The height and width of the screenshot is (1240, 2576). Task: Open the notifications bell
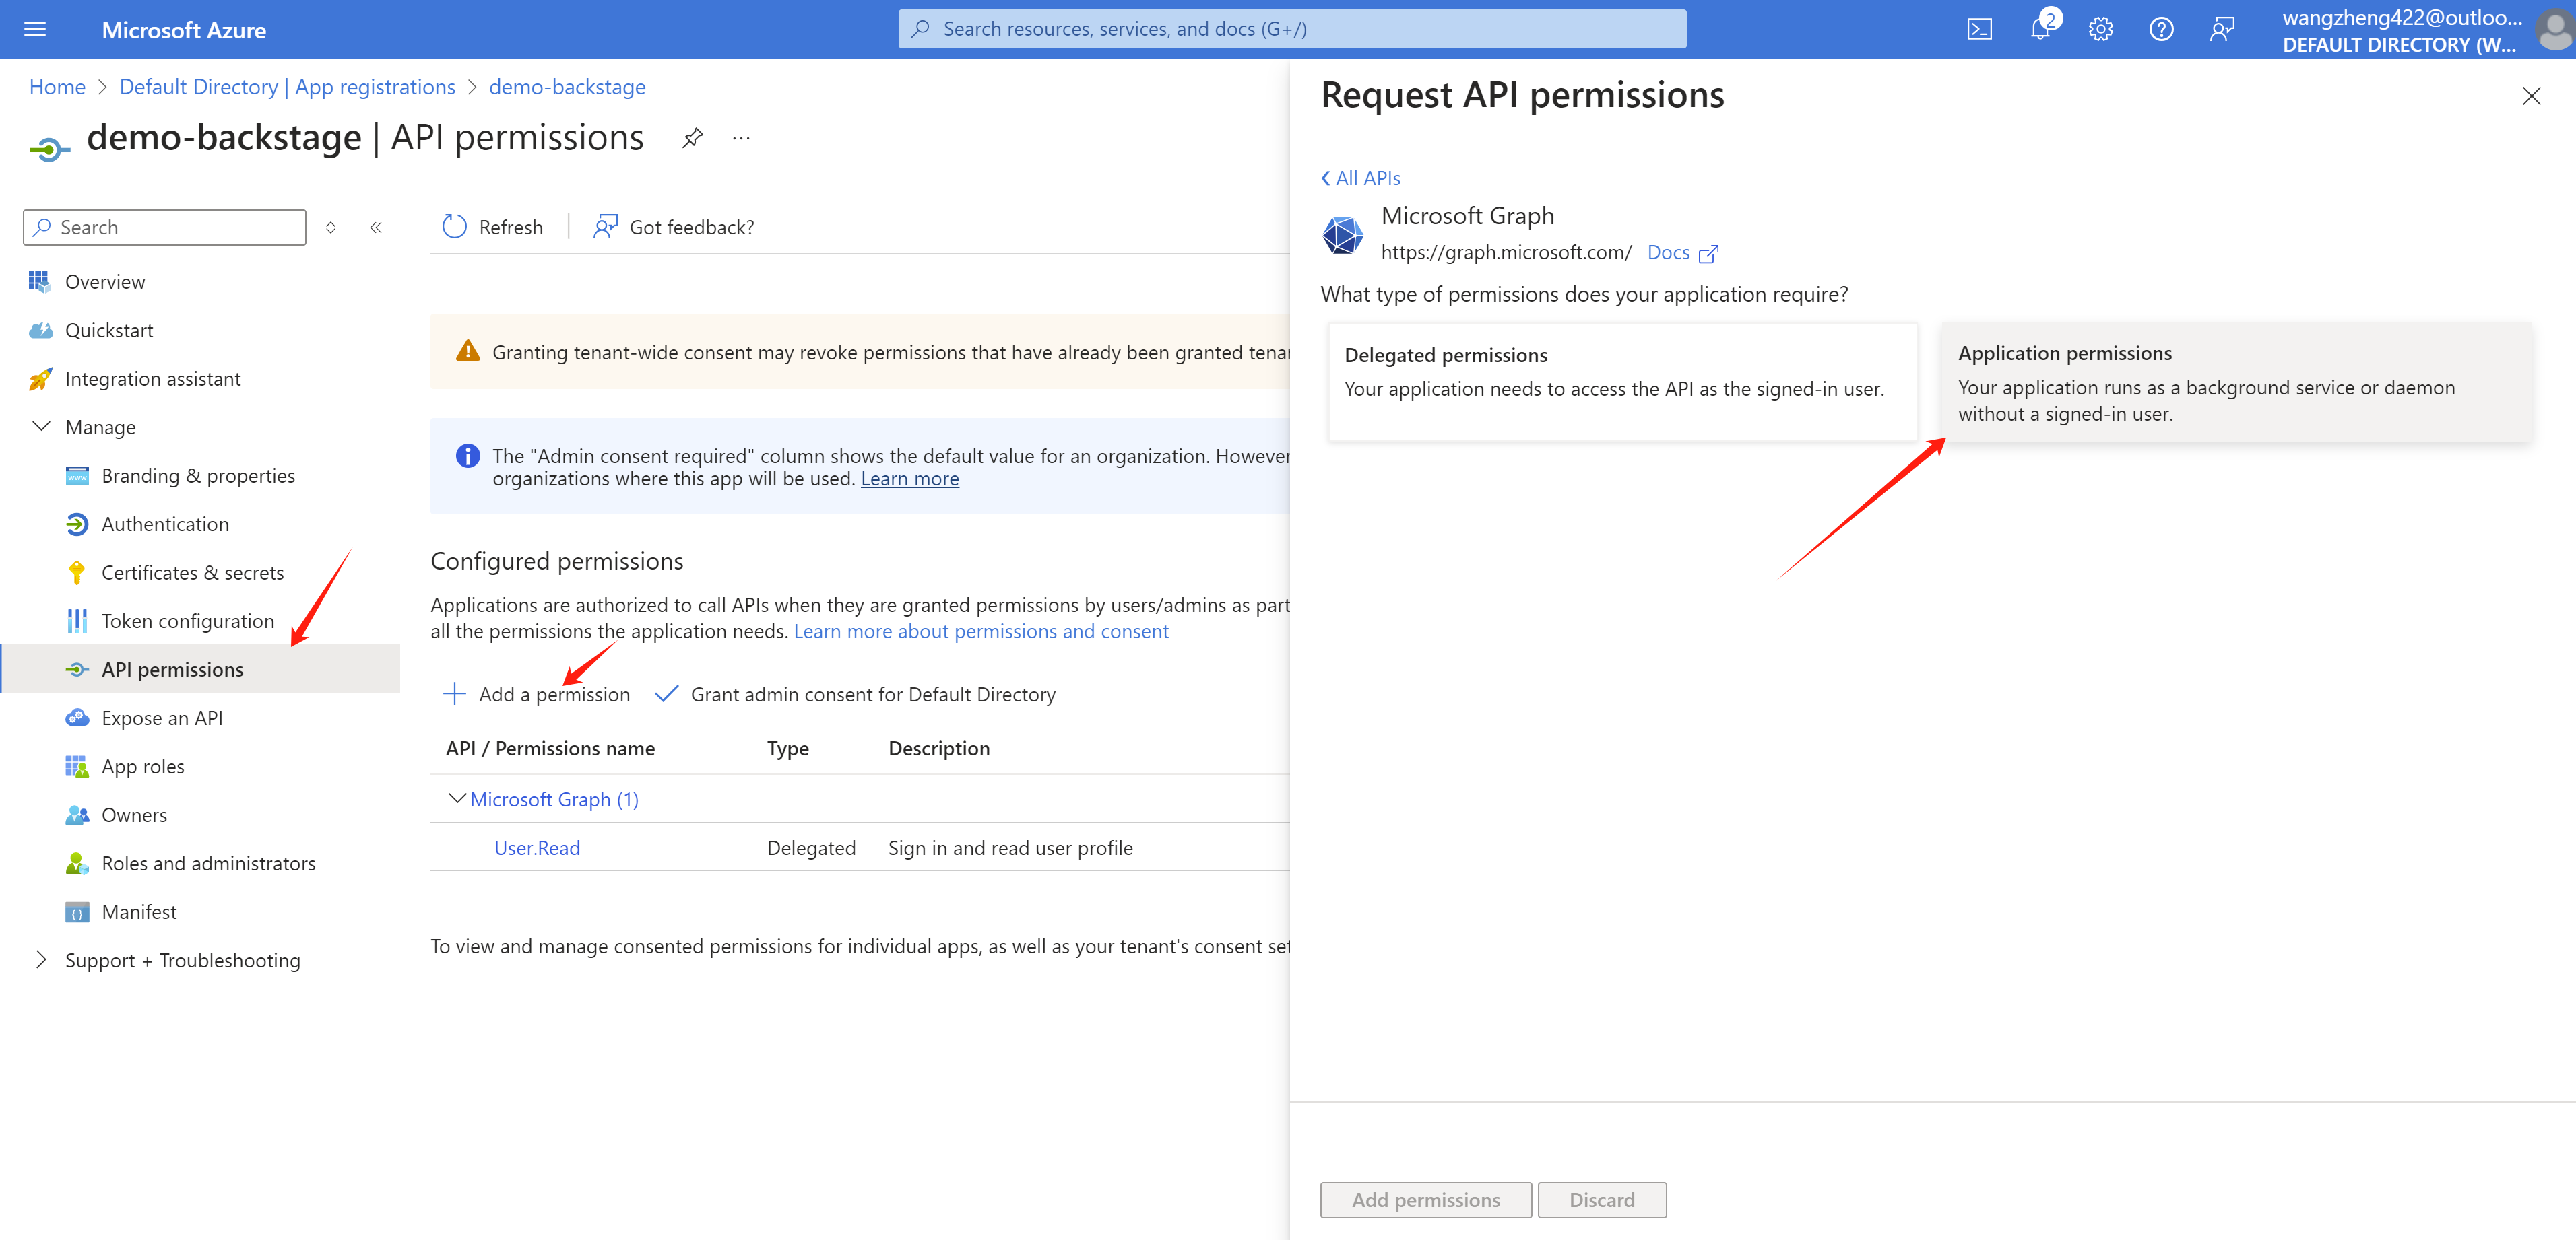[x=2040, y=29]
